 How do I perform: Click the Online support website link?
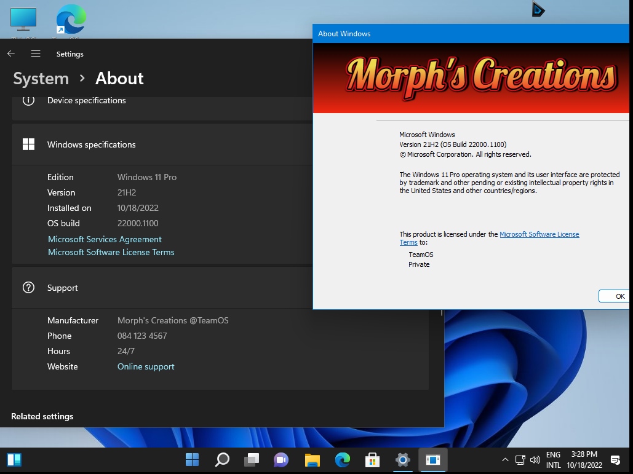[146, 366]
